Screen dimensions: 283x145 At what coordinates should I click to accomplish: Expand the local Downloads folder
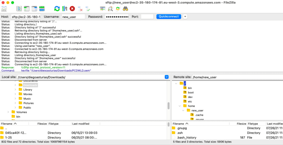(x=15, y=85)
